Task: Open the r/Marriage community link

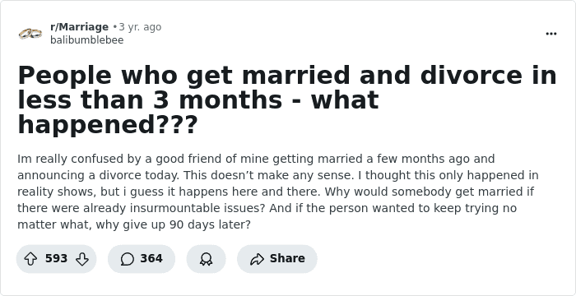Action: pos(79,27)
